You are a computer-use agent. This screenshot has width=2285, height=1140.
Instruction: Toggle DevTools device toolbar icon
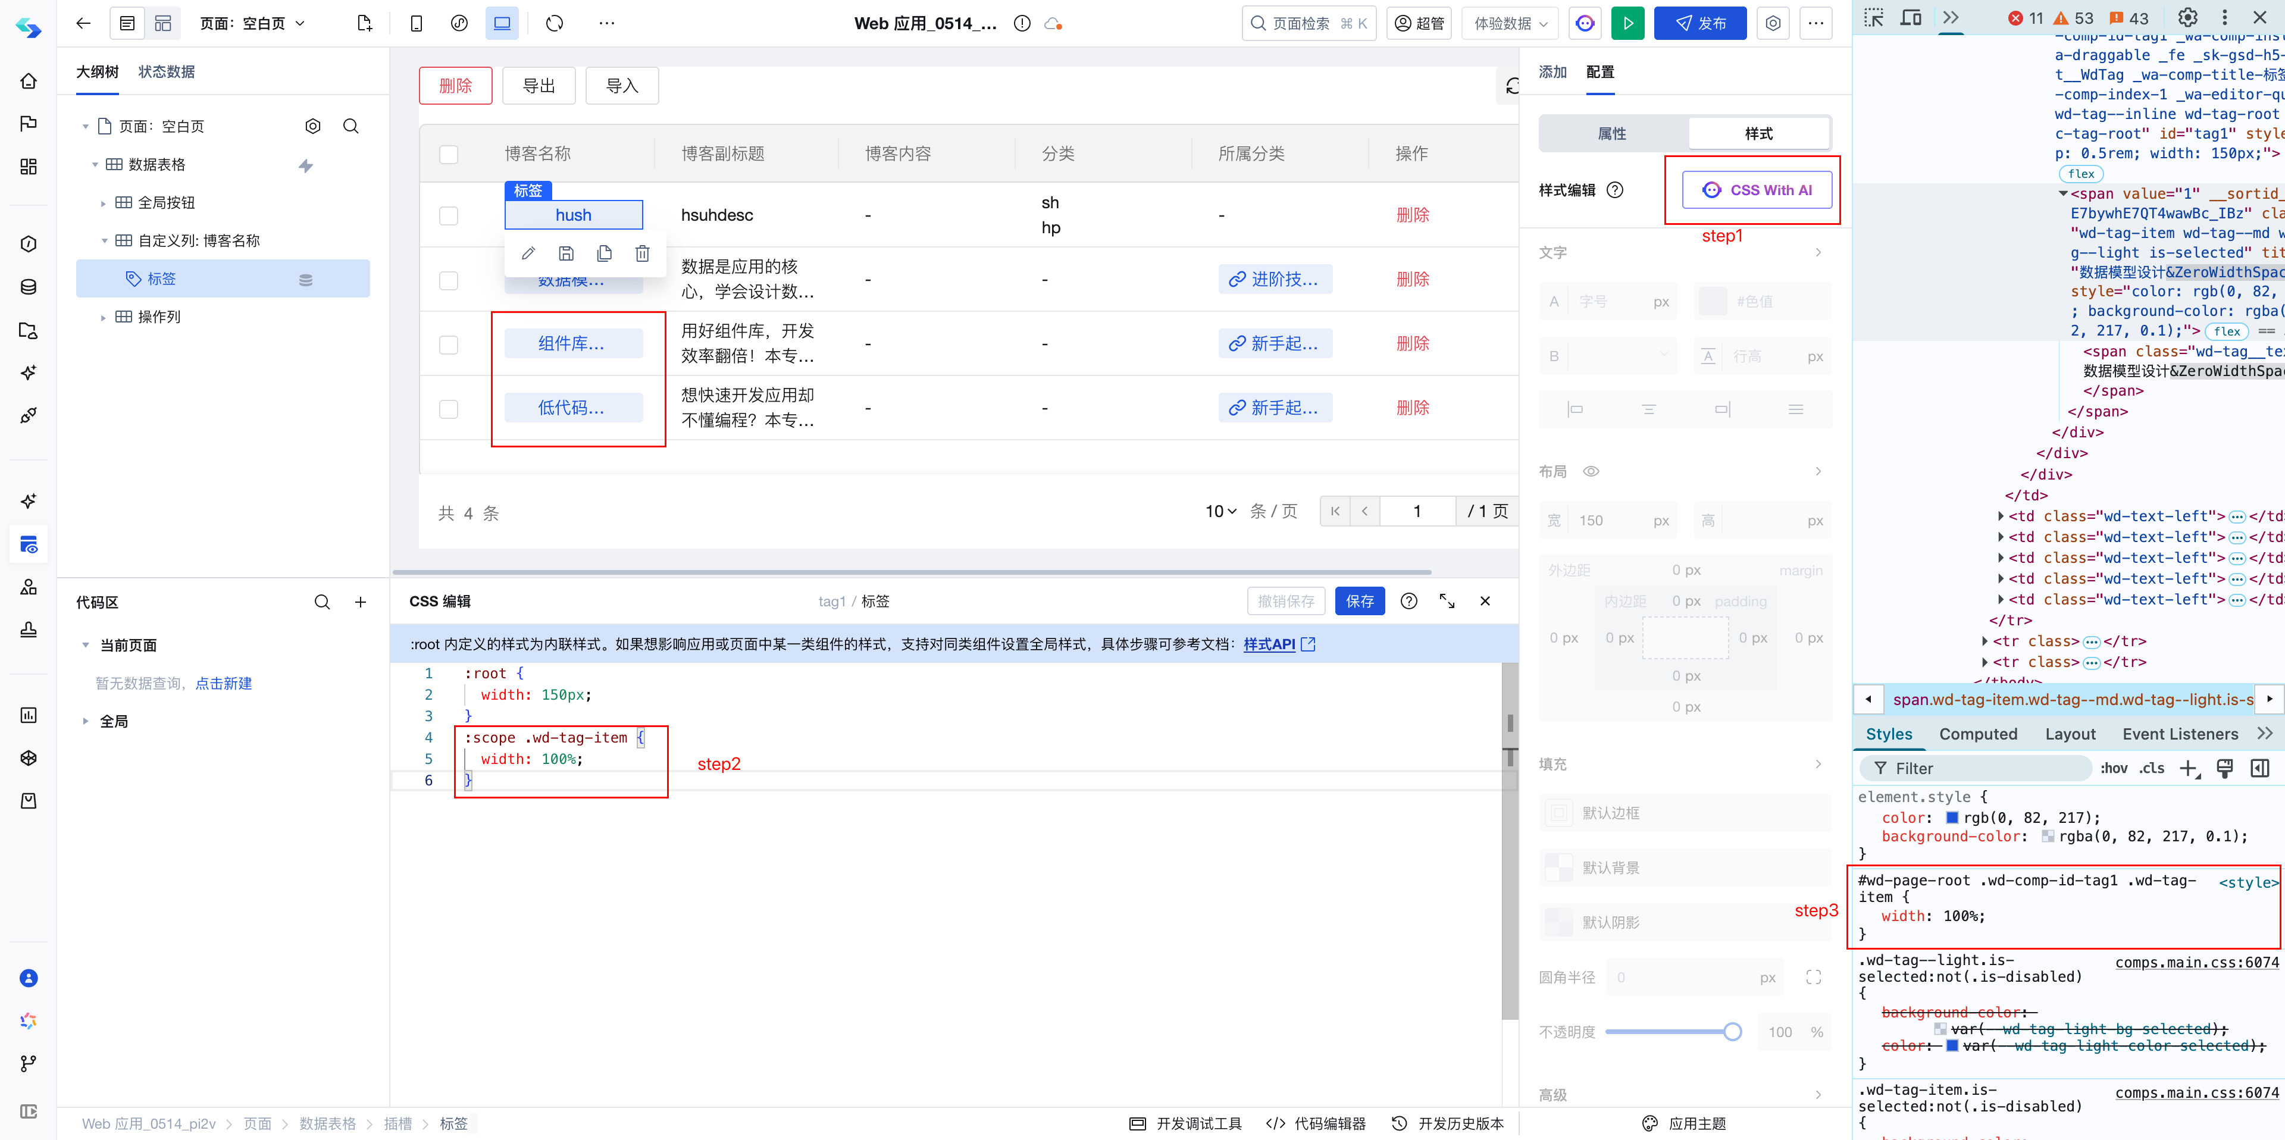(1911, 18)
